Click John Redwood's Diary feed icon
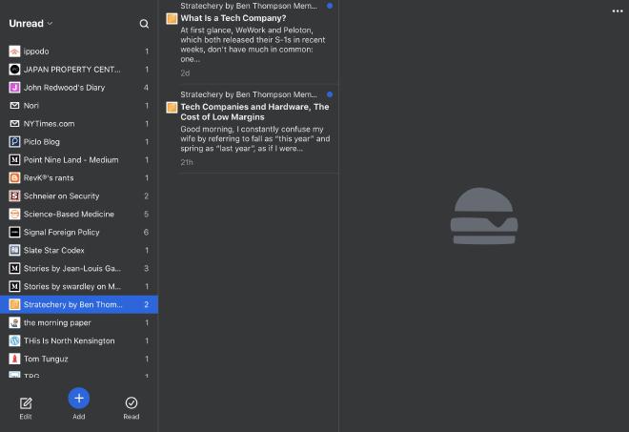Viewport: 629px width, 432px height. pyautogui.click(x=14, y=88)
